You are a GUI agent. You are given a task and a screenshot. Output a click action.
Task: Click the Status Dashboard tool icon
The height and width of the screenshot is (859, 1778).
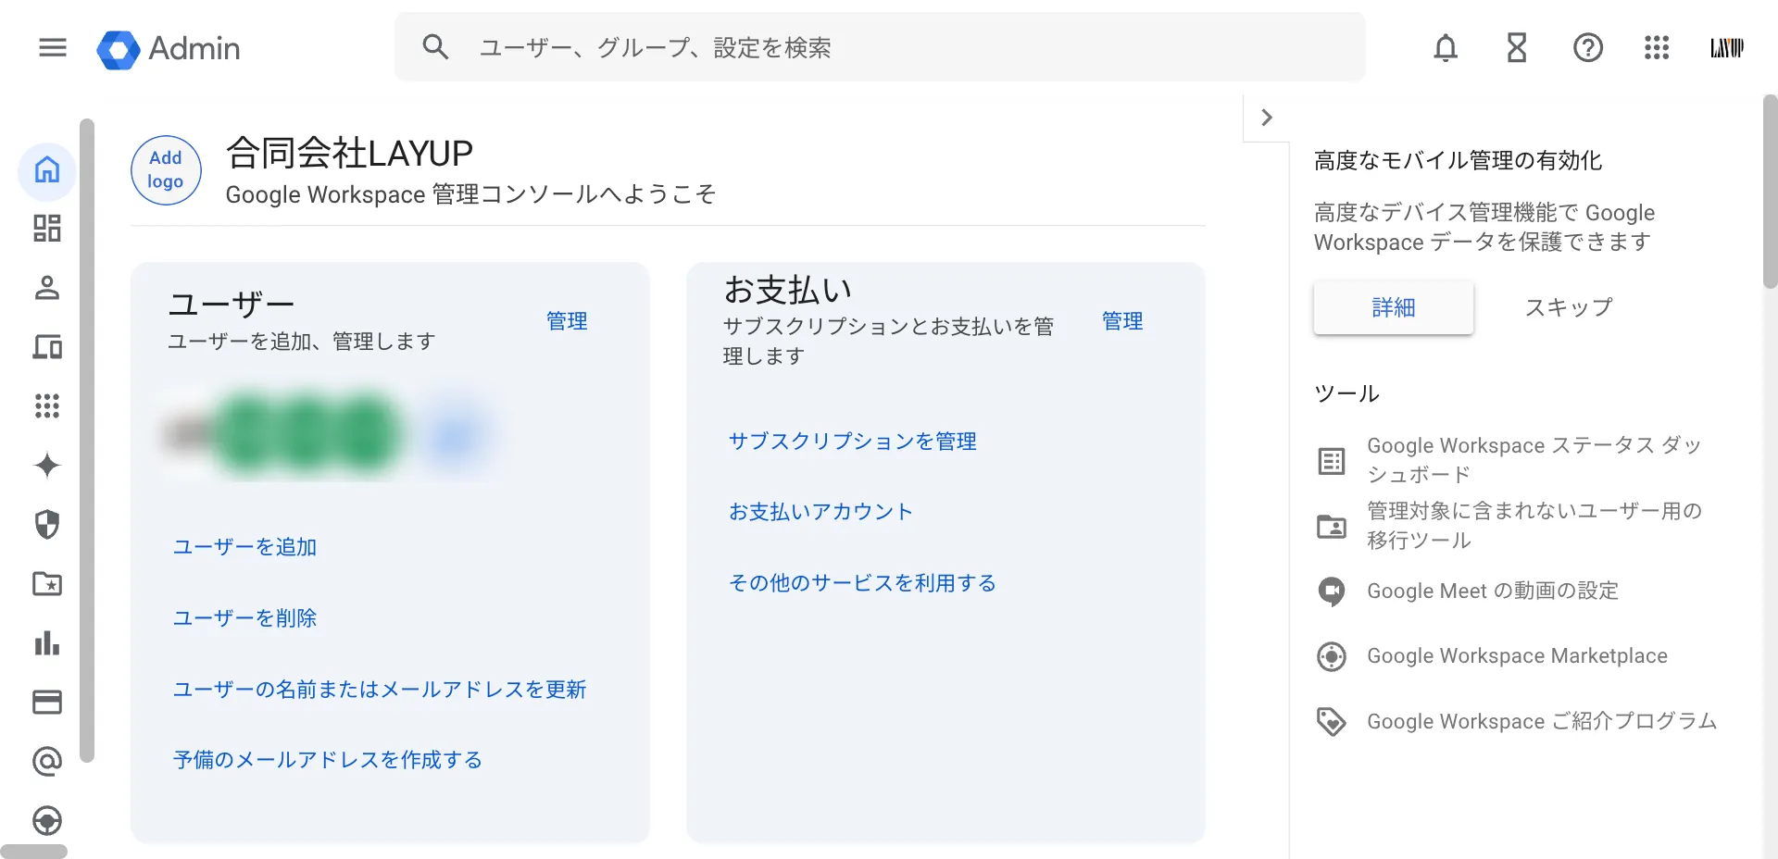tap(1332, 460)
